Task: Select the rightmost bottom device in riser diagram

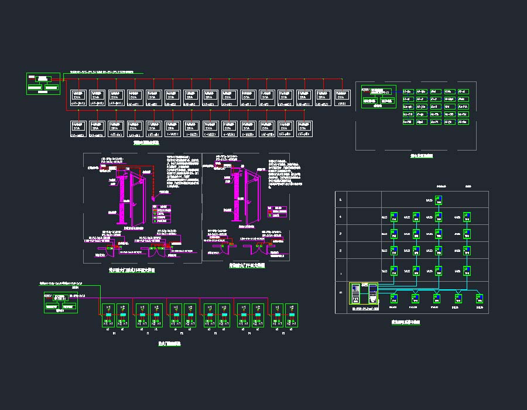Action: [480, 298]
